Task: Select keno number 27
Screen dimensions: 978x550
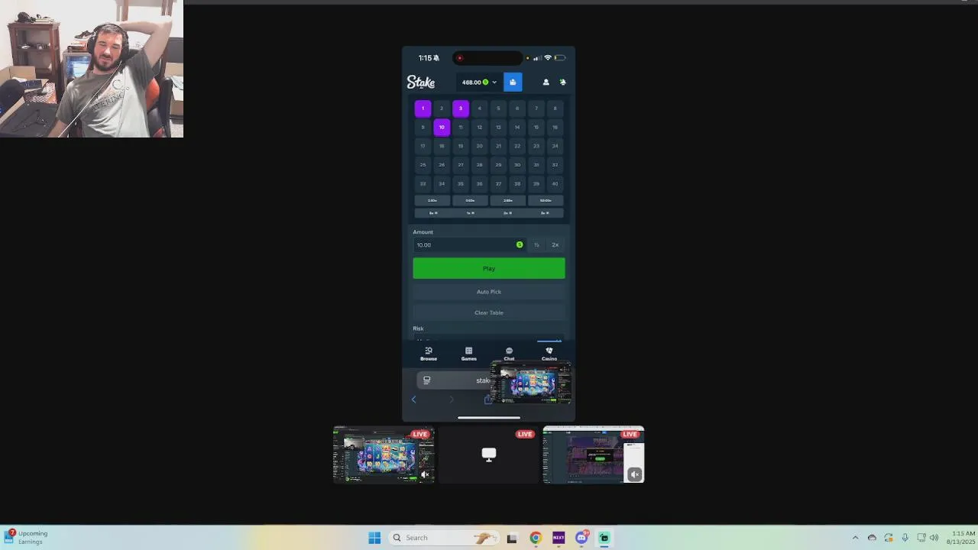Action: (461, 165)
